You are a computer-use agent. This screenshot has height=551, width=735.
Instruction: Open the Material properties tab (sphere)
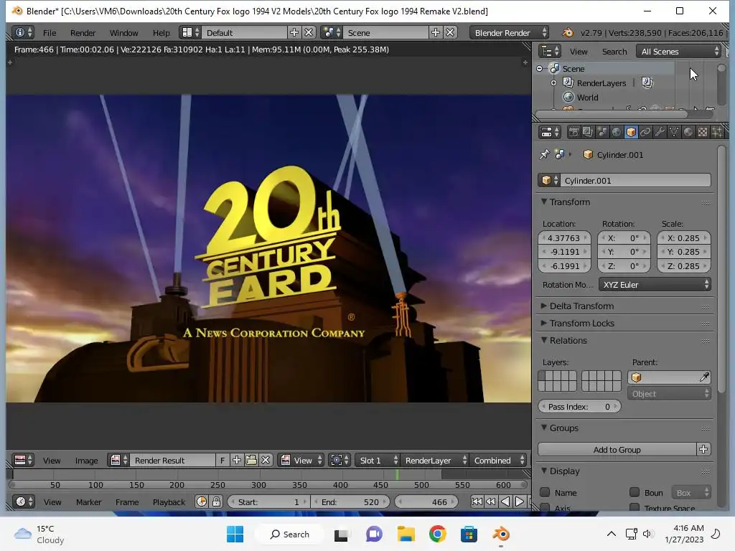click(x=688, y=133)
